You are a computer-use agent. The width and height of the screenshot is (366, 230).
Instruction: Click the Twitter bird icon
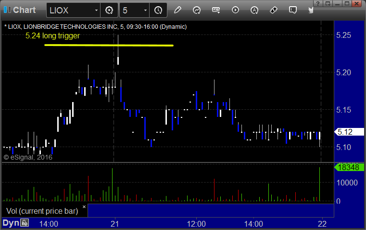click(x=311, y=10)
